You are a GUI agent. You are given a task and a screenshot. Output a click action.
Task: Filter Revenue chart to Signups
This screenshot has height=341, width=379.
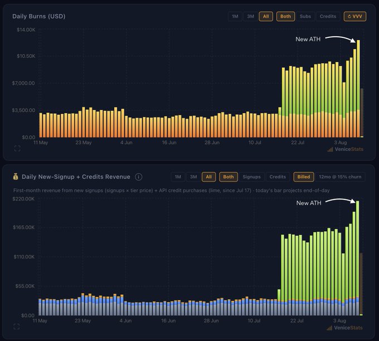[251, 177]
